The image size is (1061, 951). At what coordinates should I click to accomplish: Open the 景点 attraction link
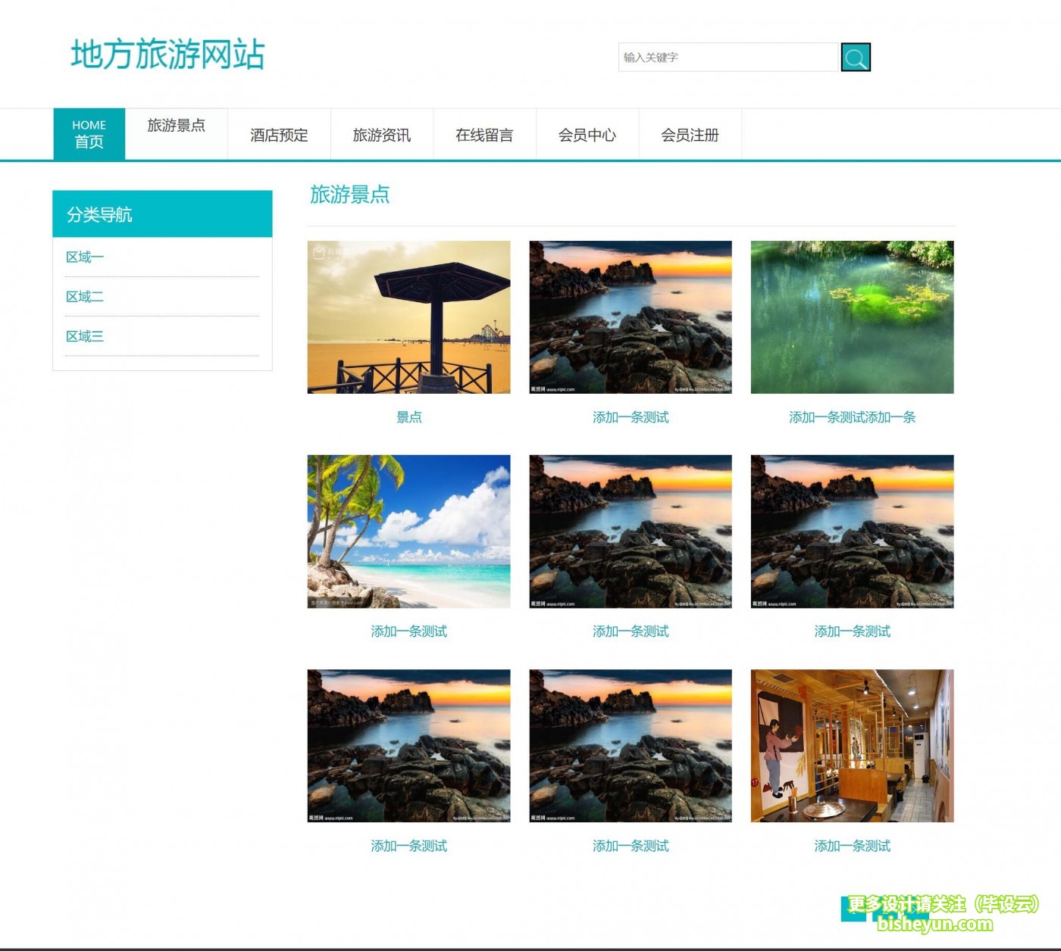[x=410, y=416]
